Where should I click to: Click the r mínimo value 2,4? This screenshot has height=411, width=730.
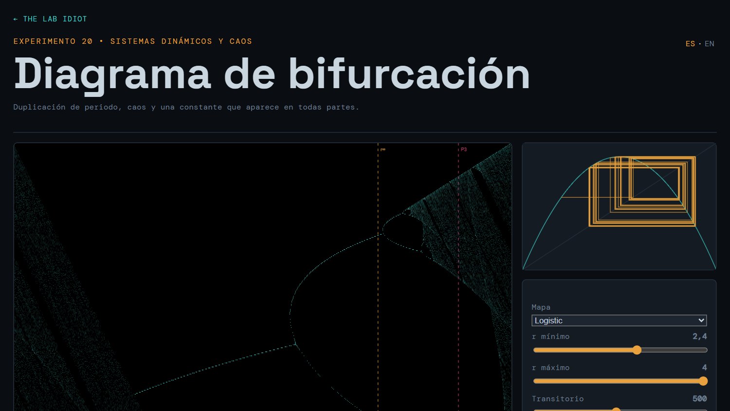click(700, 336)
